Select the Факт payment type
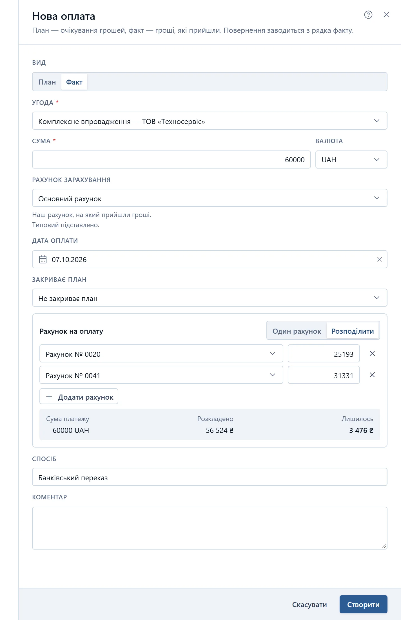Image resolution: width=401 pixels, height=620 pixels. (74, 82)
